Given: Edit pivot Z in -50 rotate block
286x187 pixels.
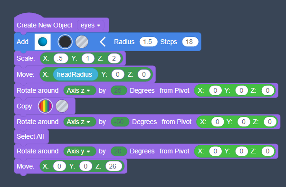Looking at the screenshot, I should point(270,122).
